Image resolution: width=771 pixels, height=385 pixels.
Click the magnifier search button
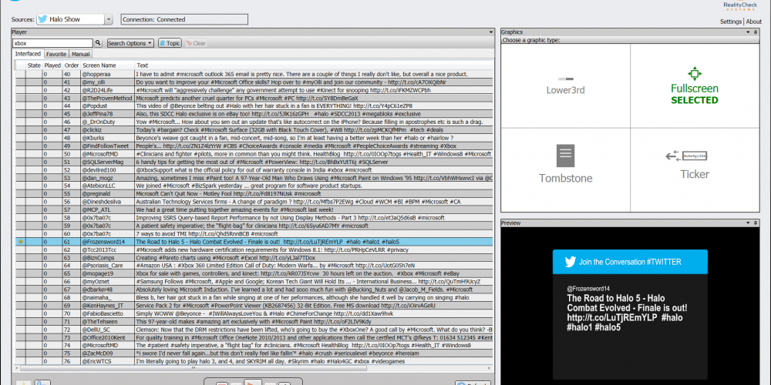point(98,43)
